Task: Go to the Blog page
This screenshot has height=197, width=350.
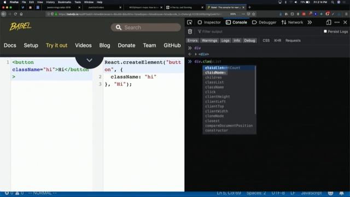Action: coord(104,45)
